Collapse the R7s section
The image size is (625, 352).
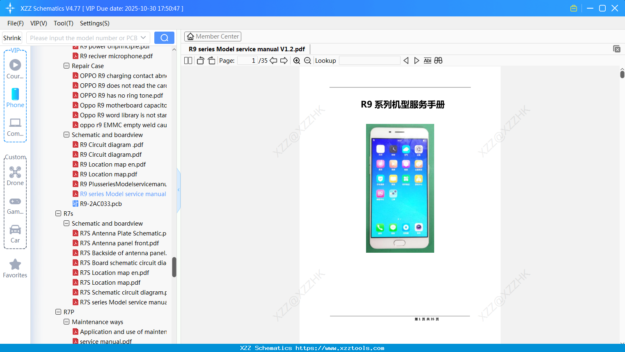pos(58,213)
